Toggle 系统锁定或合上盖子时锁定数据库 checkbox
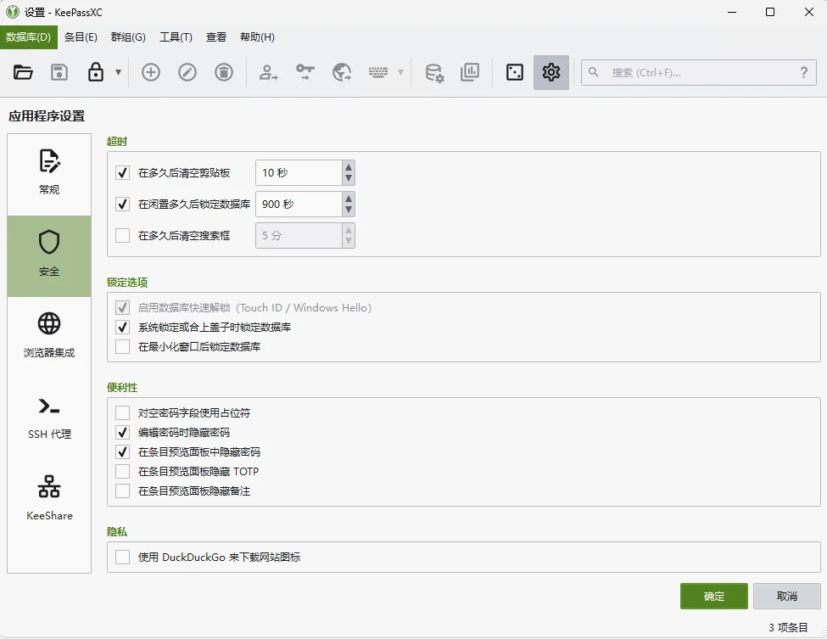The image size is (827, 639). tap(122, 328)
